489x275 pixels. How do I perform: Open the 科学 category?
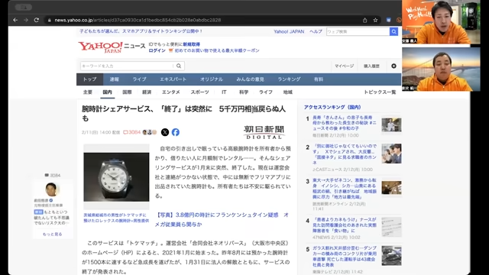tap(244, 92)
